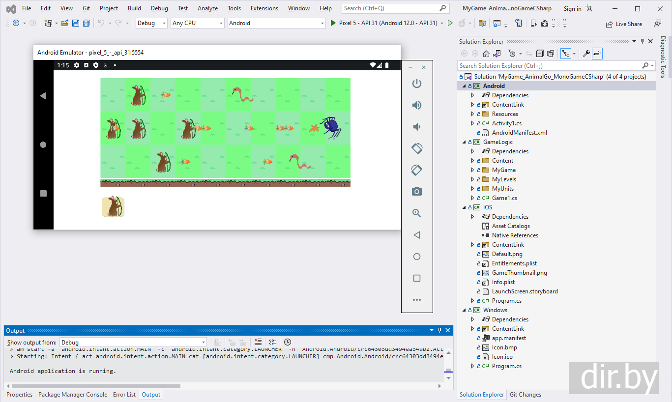Open the Show output from dropdown
This screenshot has height=402, width=672.
(x=133, y=343)
